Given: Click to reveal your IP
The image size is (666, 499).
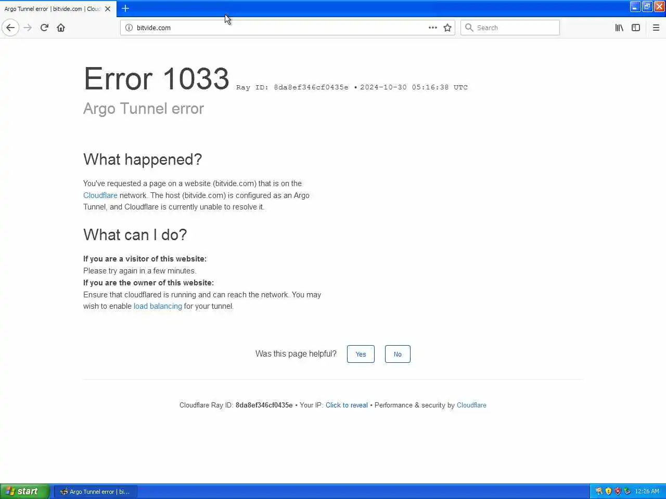Looking at the screenshot, I should coord(347,405).
